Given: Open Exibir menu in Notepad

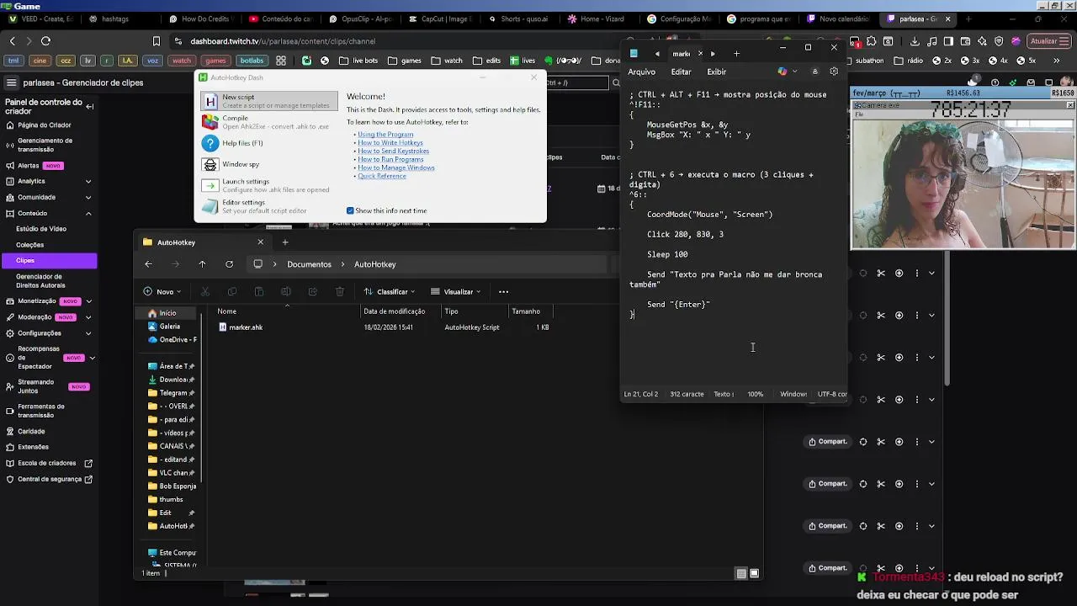Looking at the screenshot, I should click(716, 72).
